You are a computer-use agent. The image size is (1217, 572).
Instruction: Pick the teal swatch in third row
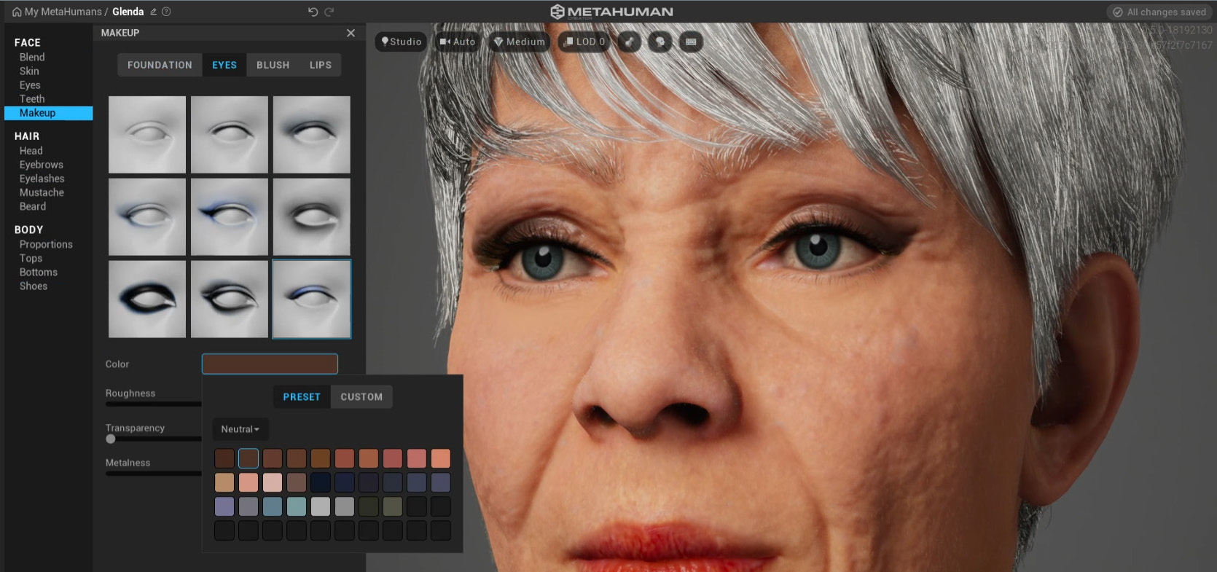297,506
